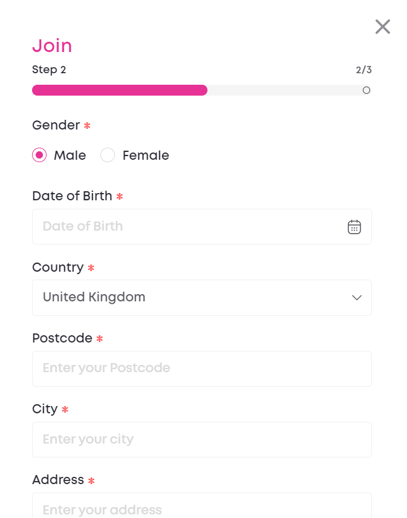Select the Male radio button

coord(39,156)
